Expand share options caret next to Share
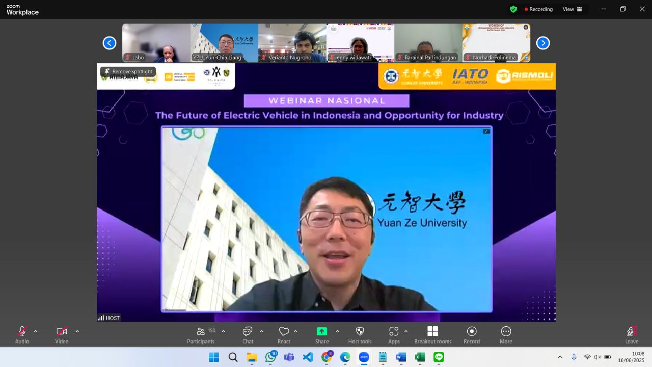The height and width of the screenshot is (367, 652). [337, 331]
